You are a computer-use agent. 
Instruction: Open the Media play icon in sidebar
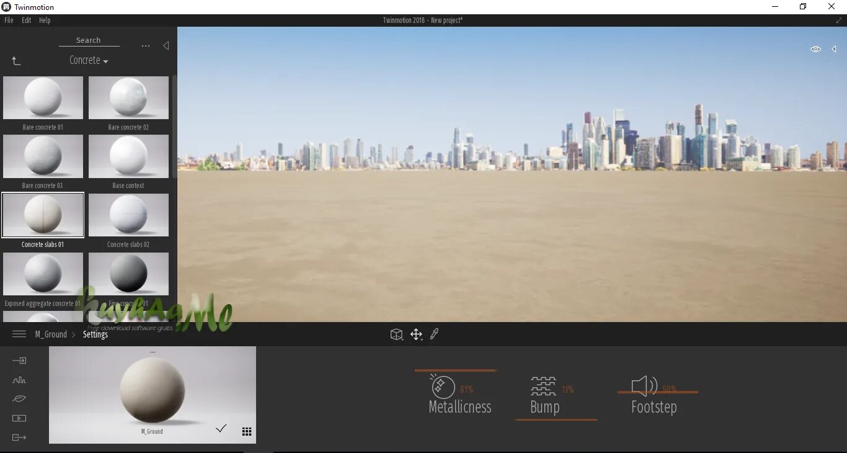(x=19, y=418)
